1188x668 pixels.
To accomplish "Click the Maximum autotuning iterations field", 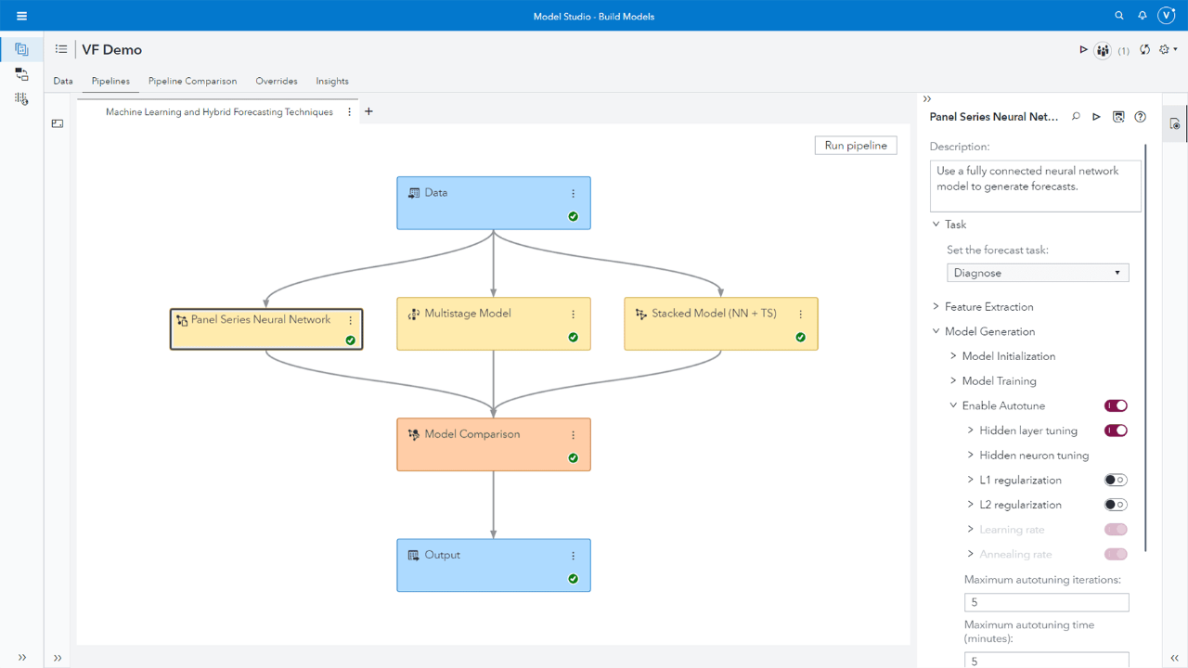I will (x=1046, y=602).
